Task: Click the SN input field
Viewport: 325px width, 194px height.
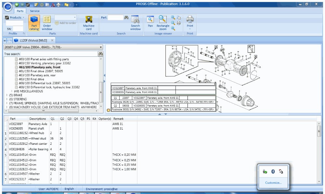Action: tap(18, 29)
